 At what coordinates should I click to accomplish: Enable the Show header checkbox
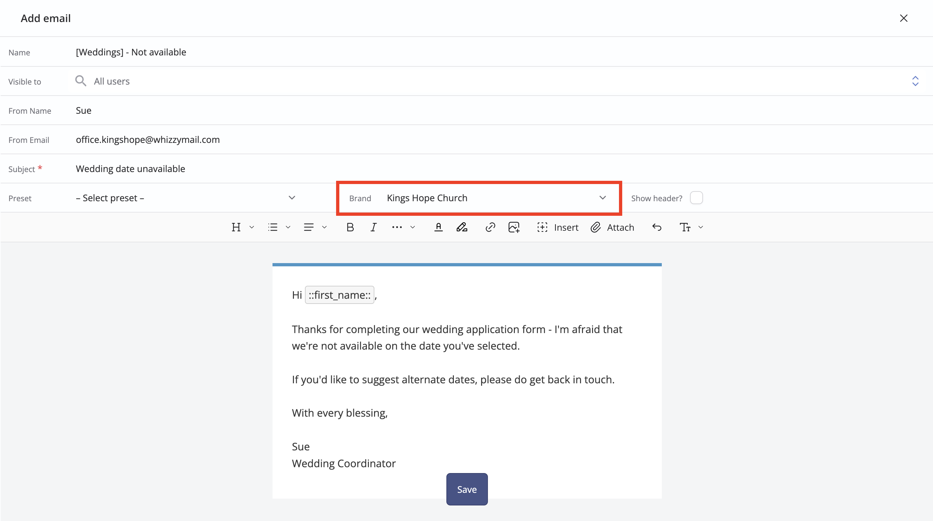click(696, 198)
